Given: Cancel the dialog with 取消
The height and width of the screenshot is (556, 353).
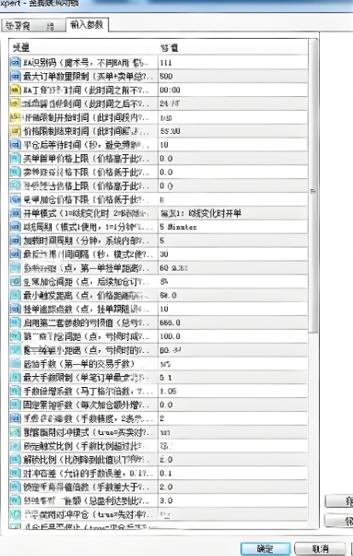Looking at the screenshot, I should pos(320,549).
